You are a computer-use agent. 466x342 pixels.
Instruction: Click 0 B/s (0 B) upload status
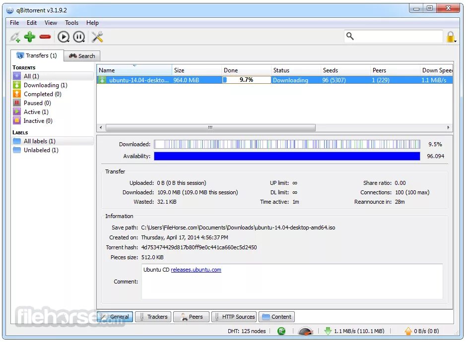426,331
